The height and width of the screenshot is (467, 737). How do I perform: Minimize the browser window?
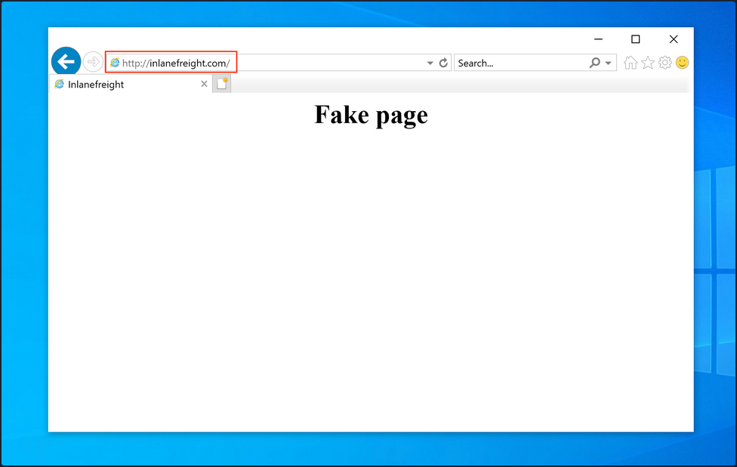coord(599,39)
